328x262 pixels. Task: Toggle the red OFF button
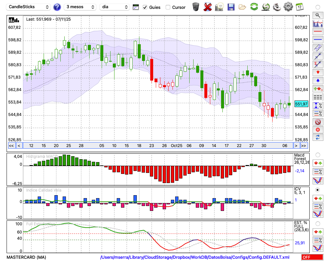coord(312,257)
